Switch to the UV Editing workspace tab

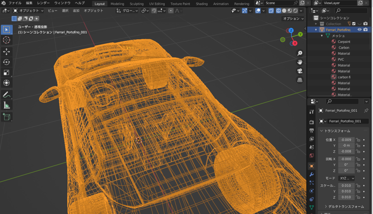(x=157, y=4)
